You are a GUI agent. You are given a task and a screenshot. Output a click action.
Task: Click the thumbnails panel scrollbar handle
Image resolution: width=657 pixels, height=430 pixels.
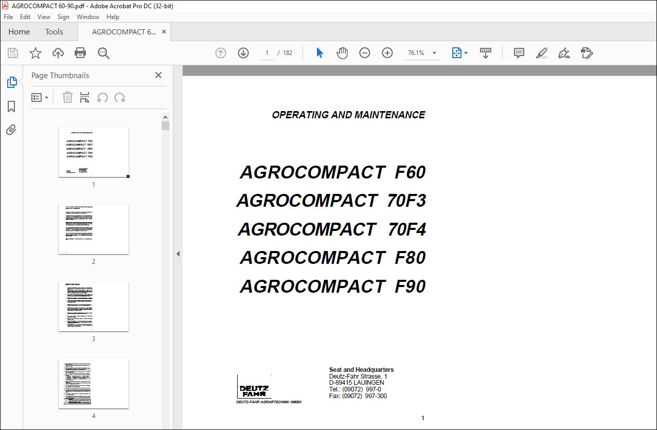tap(165, 126)
